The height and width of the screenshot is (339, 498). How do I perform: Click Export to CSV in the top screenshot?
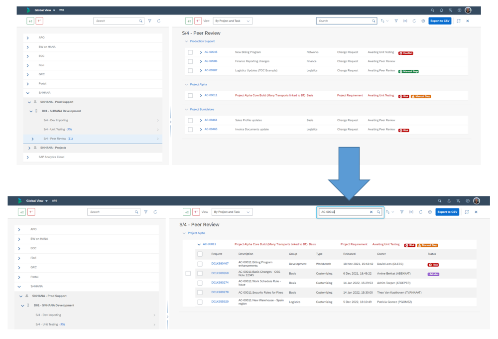[x=440, y=21]
